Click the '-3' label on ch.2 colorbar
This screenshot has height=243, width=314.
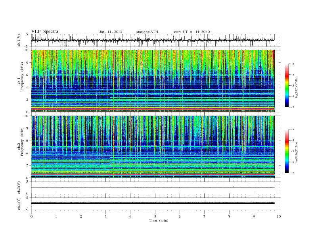coord(293,129)
